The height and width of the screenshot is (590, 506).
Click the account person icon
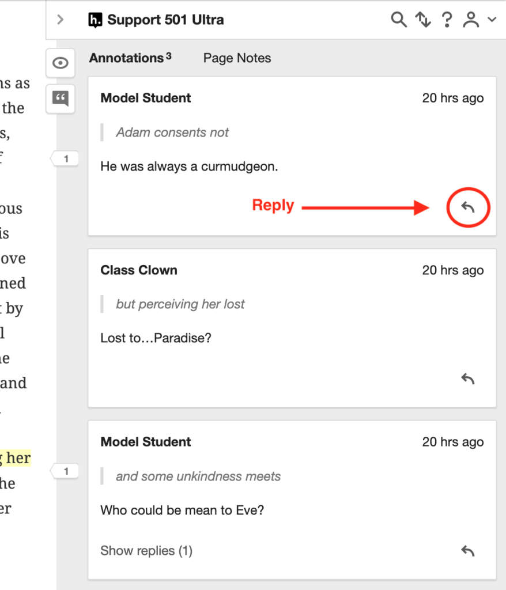point(472,19)
